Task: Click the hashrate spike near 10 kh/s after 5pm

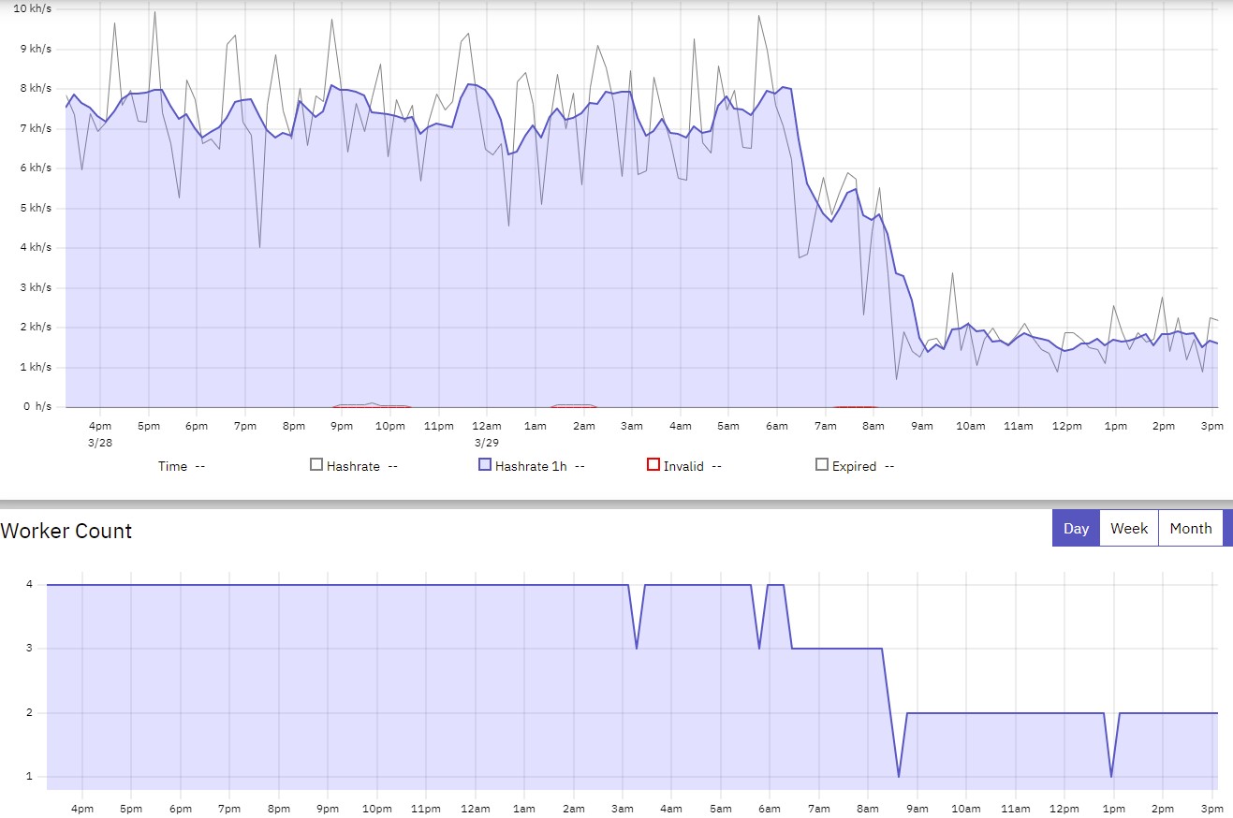Action: (x=154, y=12)
